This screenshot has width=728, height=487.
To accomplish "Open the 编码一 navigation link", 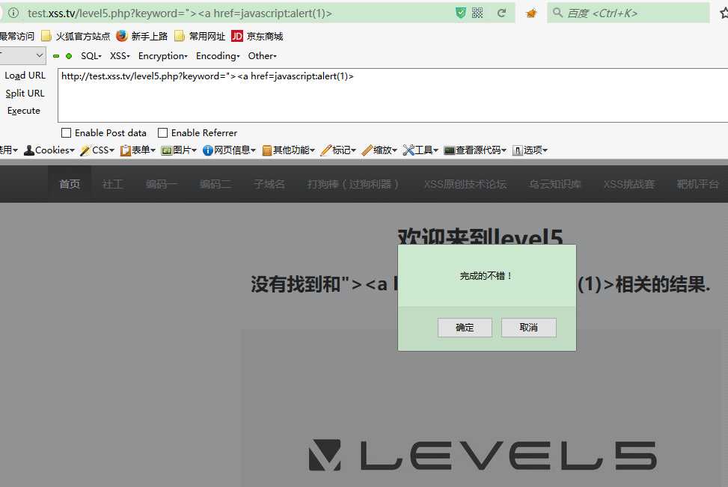I will pos(162,184).
